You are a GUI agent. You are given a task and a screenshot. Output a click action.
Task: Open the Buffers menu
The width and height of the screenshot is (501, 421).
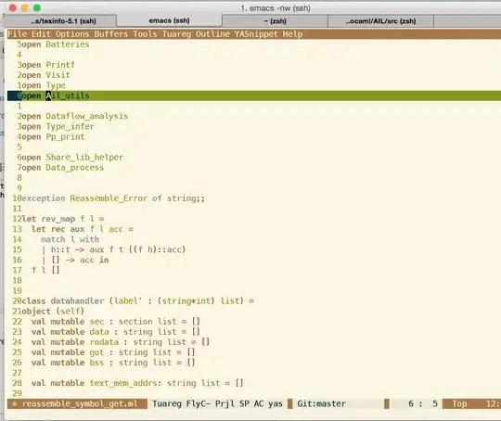click(x=111, y=34)
